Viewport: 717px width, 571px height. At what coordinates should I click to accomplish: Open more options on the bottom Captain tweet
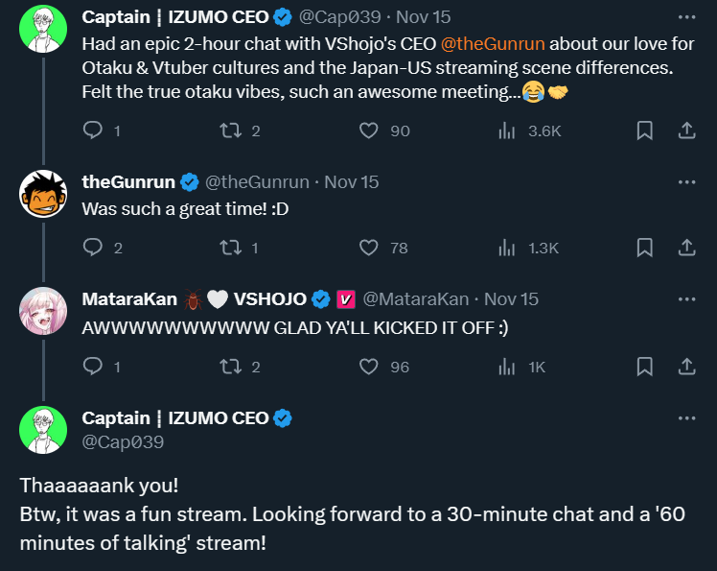pyautogui.click(x=686, y=418)
